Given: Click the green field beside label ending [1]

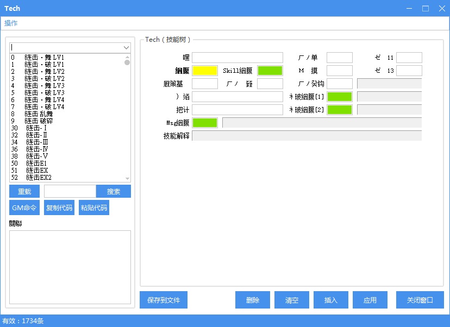Looking at the screenshot, I should pyautogui.click(x=340, y=97).
